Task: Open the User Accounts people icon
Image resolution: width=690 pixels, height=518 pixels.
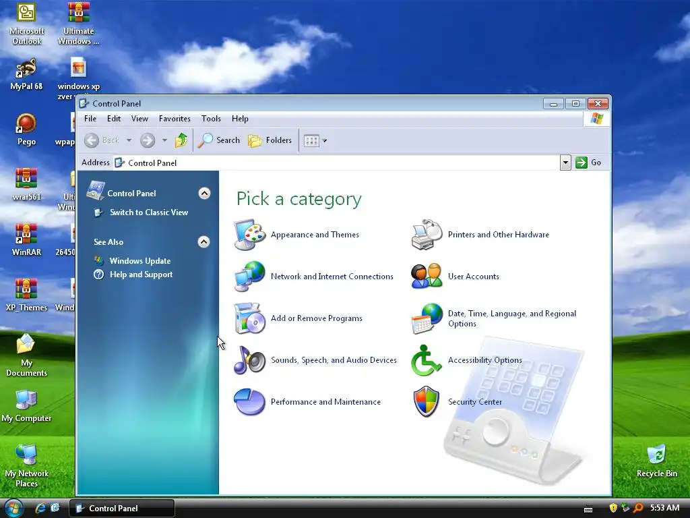Action: pyautogui.click(x=427, y=276)
